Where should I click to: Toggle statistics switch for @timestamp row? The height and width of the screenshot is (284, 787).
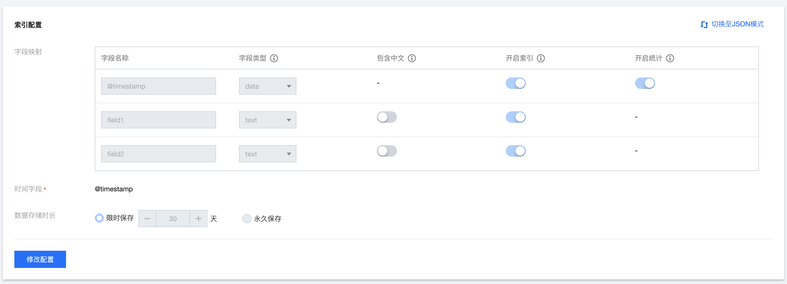tap(645, 83)
